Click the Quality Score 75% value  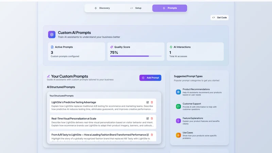click(114, 52)
